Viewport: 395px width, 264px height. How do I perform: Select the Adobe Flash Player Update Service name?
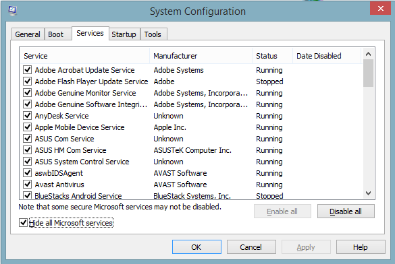91,81
